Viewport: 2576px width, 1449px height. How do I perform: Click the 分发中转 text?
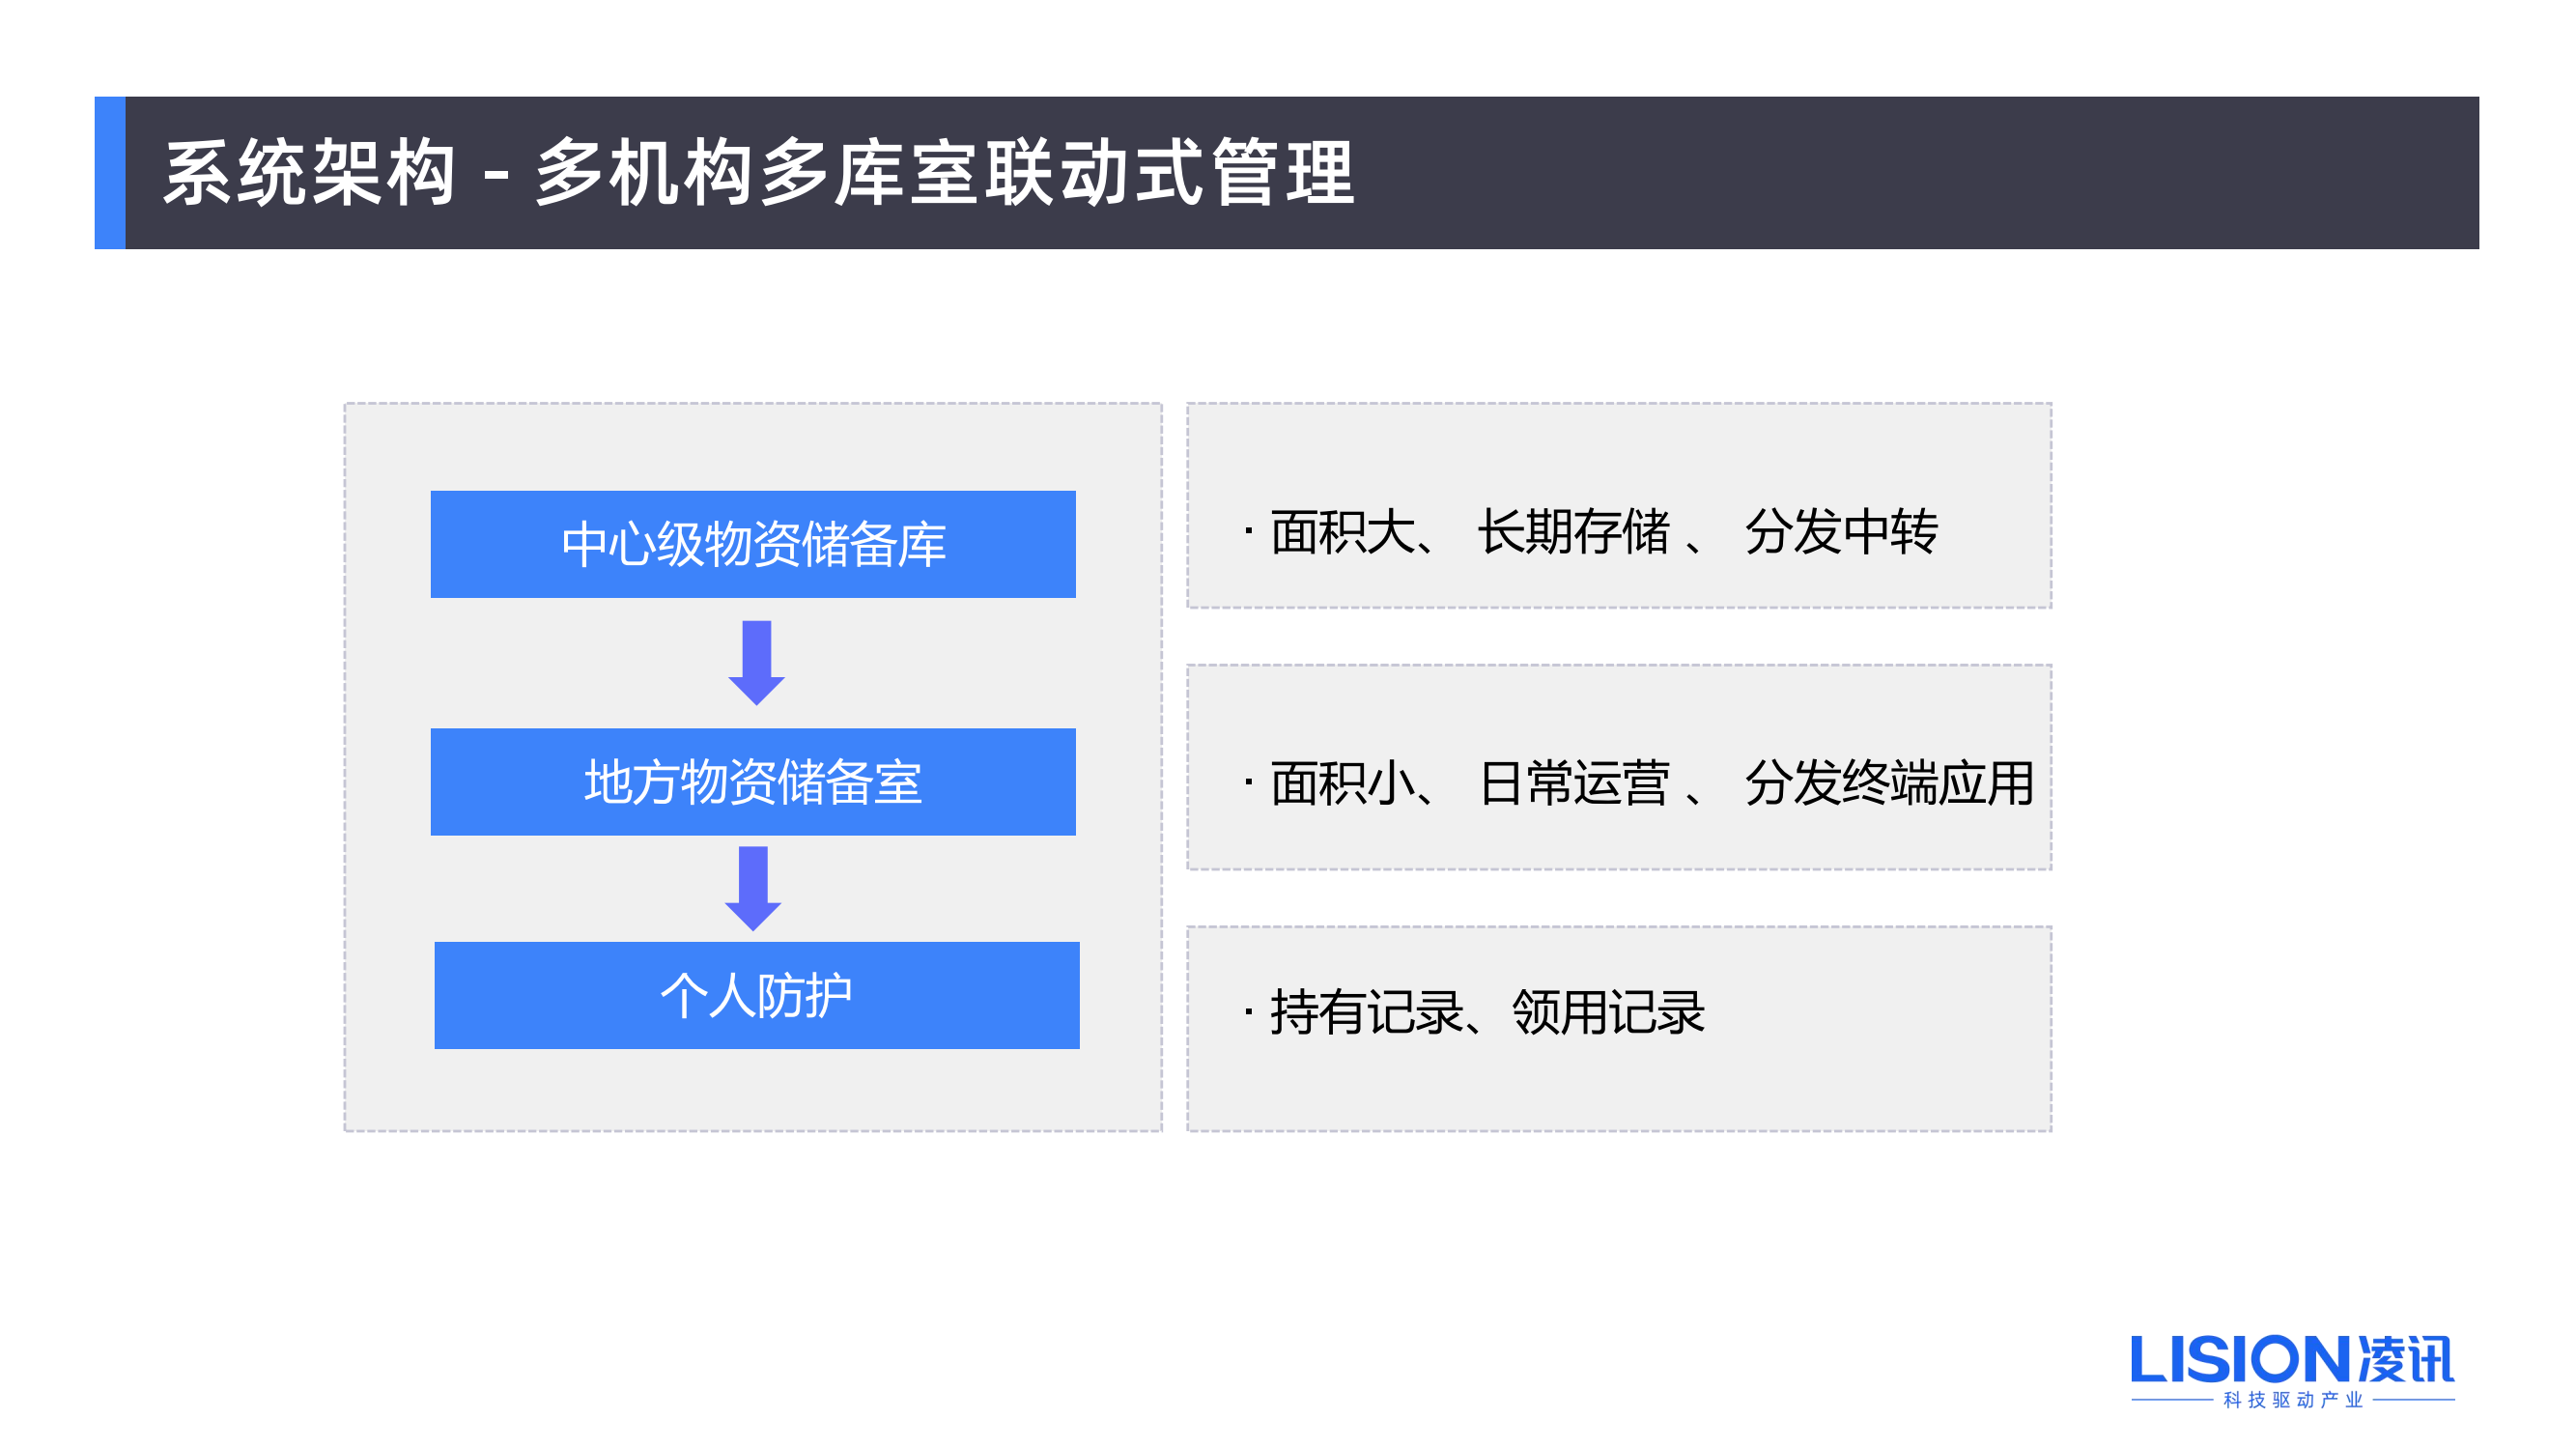point(1841,532)
